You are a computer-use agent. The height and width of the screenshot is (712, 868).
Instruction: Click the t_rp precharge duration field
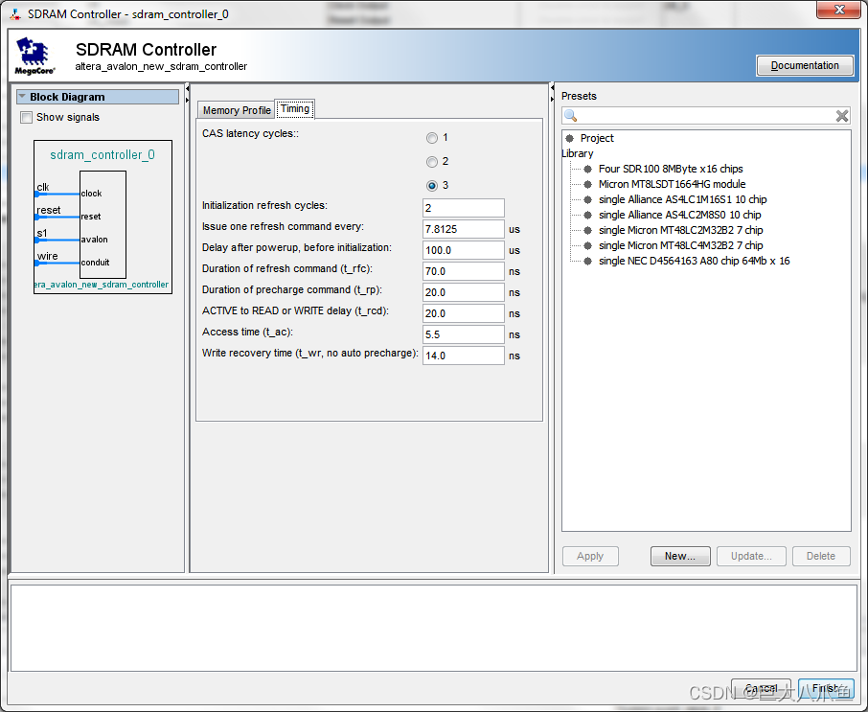464,292
